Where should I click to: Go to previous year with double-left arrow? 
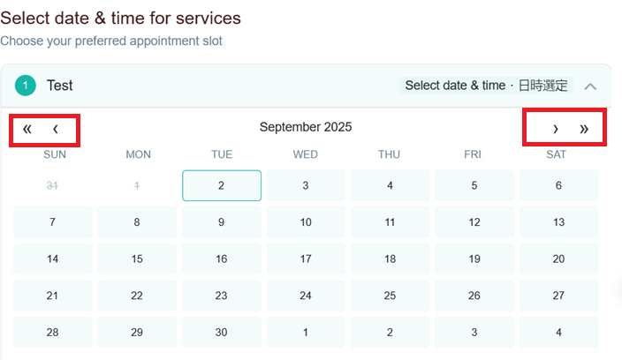click(27, 129)
